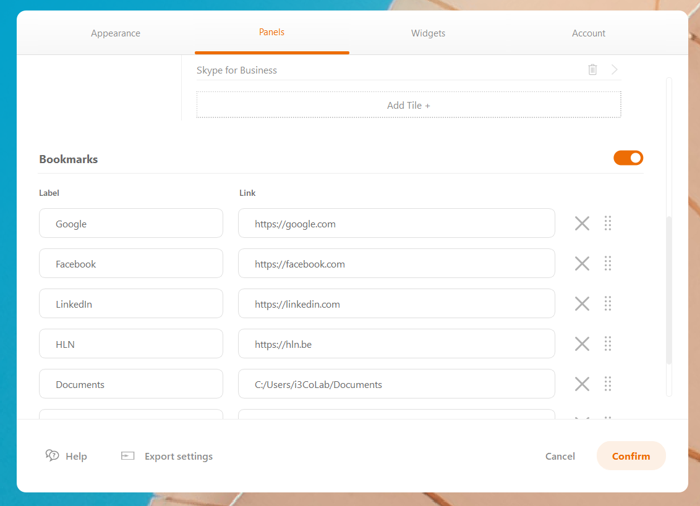Open Help from the footer
Screen dimensions: 700x506
tap(67, 457)
